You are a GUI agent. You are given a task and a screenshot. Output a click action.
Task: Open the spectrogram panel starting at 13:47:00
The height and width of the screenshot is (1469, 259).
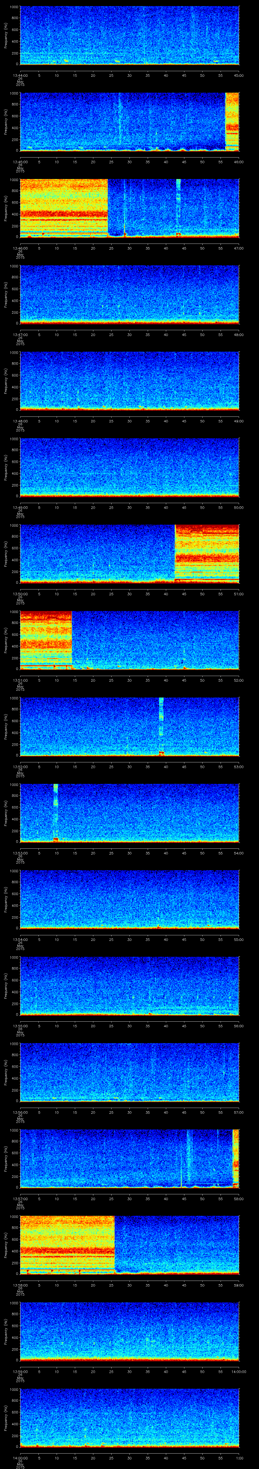(x=129, y=294)
